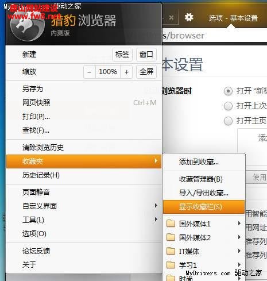The image size is (267, 281).
Task: Zoom out with the minus button
Action: pyautogui.click(x=89, y=72)
